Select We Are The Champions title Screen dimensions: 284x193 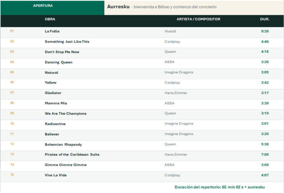click(x=65, y=113)
